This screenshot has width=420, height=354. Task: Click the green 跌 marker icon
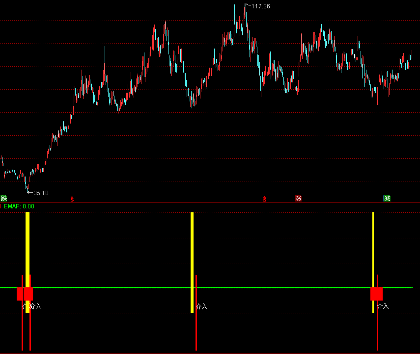click(x=4, y=198)
